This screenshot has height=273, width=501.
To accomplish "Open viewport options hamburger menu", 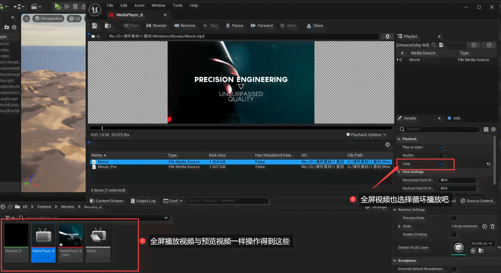I will (27, 19).
